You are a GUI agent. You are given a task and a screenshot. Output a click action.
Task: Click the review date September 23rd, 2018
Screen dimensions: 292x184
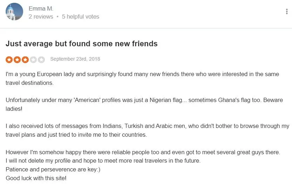click(x=75, y=59)
